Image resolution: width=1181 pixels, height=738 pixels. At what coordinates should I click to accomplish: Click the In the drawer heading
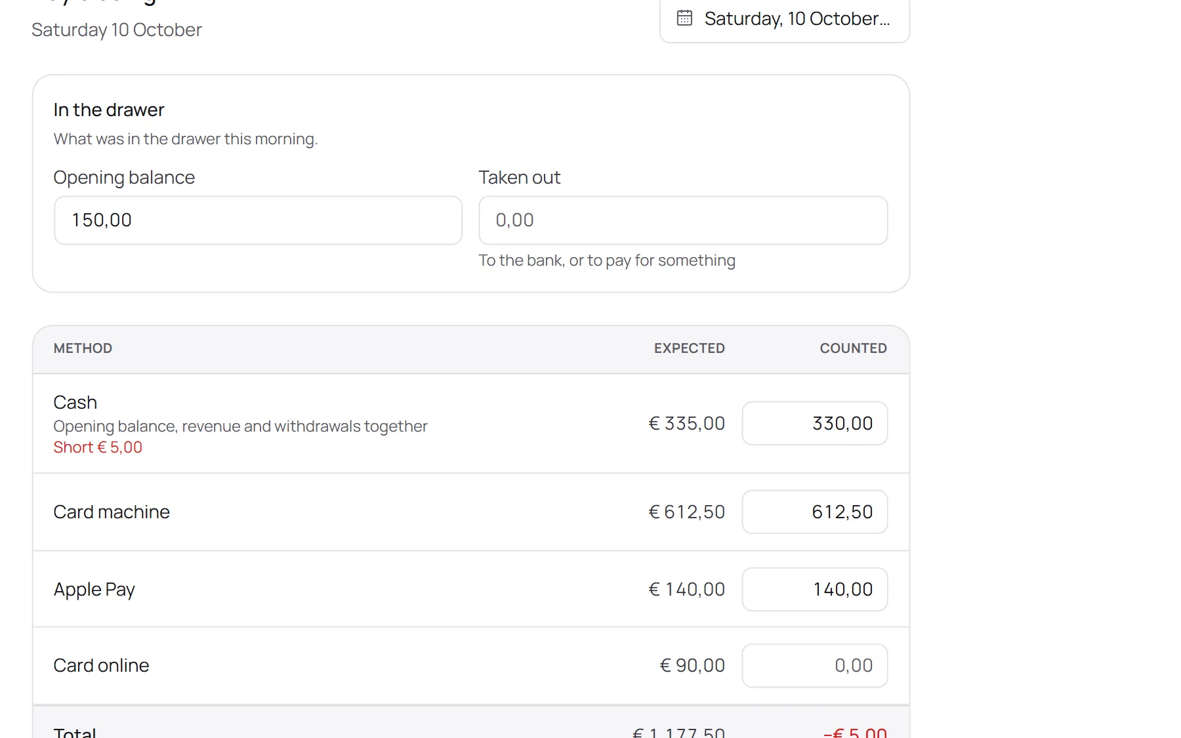[109, 110]
